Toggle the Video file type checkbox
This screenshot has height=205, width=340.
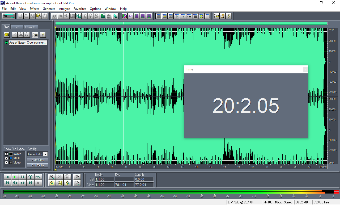coord(7,162)
